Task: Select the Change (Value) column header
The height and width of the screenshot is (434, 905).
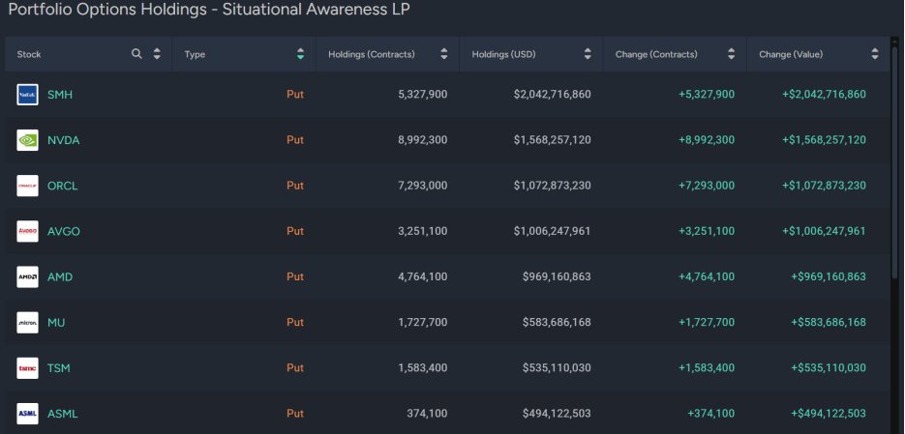Action: (x=818, y=54)
